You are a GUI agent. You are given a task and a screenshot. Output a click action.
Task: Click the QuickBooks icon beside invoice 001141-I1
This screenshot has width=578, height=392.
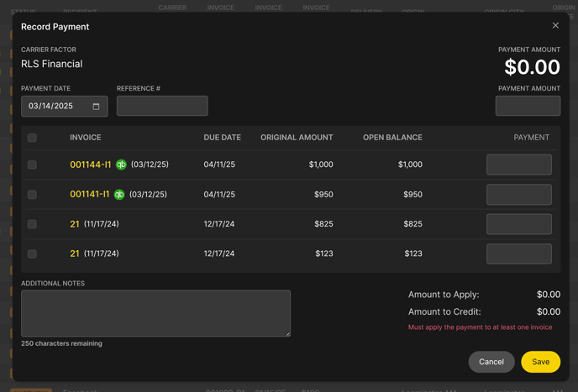click(119, 195)
